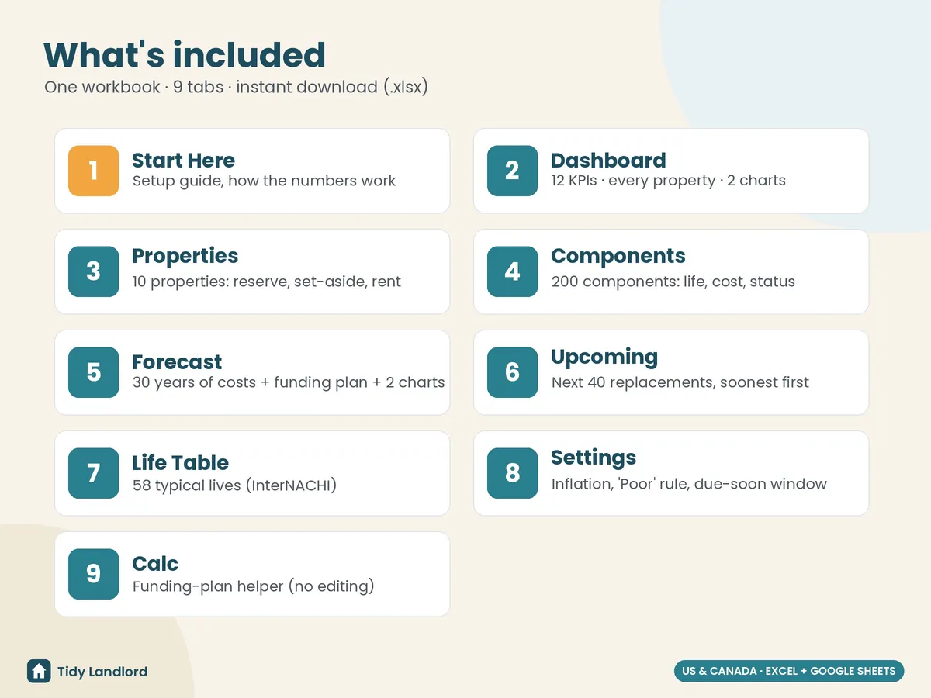Click the Properties card title

pyautogui.click(x=185, y=256)
